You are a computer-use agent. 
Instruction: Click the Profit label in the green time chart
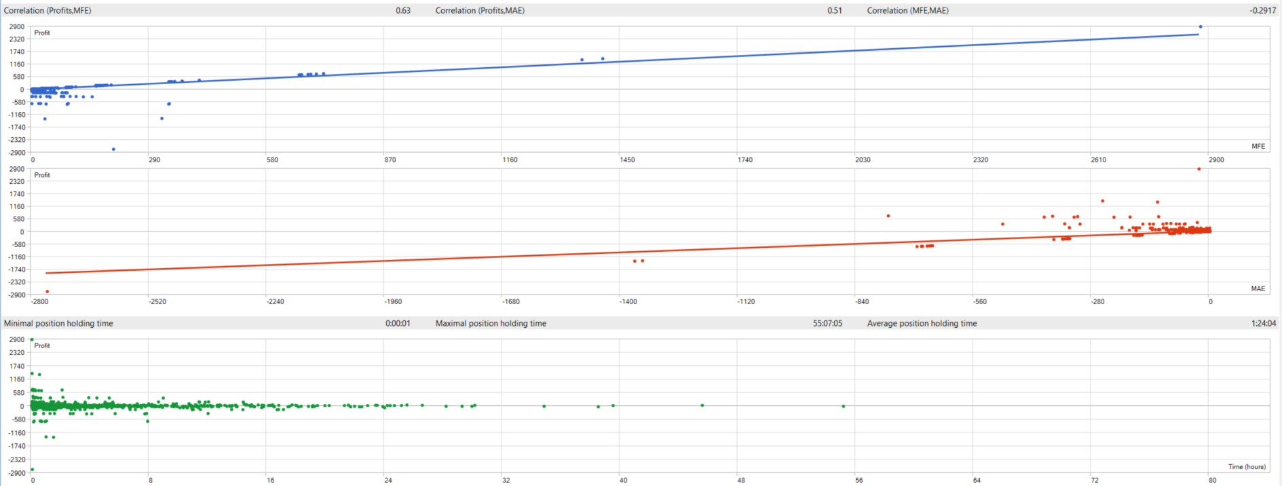[42, 345]
